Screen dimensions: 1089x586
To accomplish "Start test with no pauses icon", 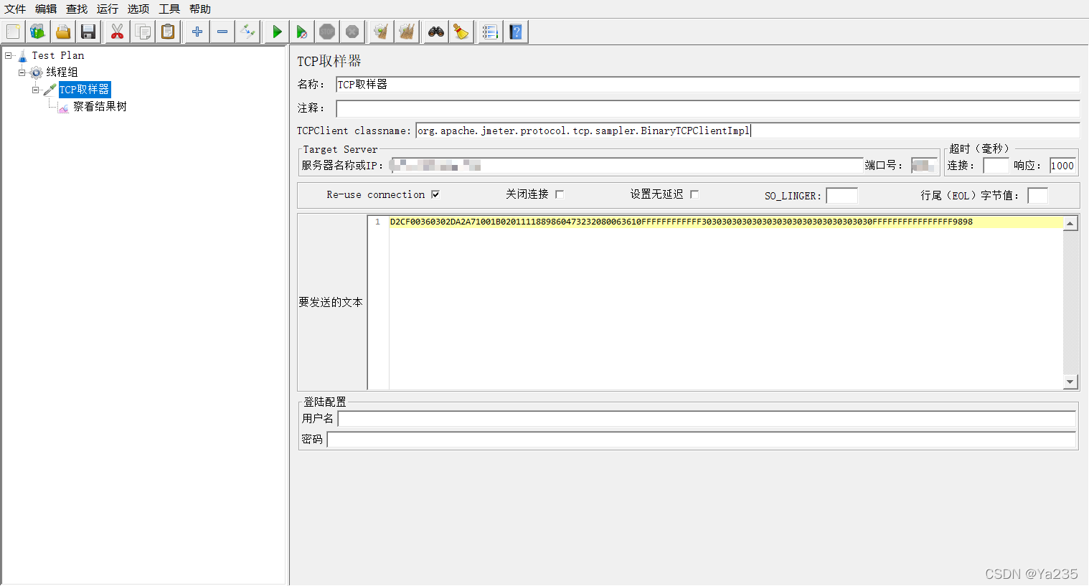I will [302, 32].
